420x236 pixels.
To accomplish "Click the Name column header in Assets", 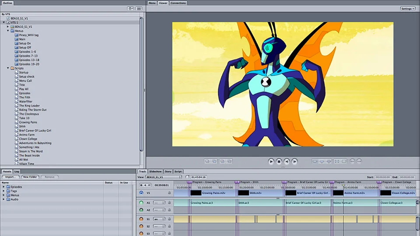I will (52, 183).
